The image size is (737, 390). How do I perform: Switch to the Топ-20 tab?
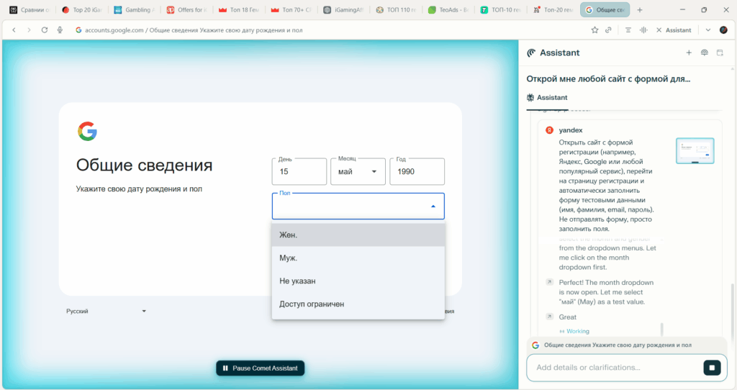[x=553, y=10]
